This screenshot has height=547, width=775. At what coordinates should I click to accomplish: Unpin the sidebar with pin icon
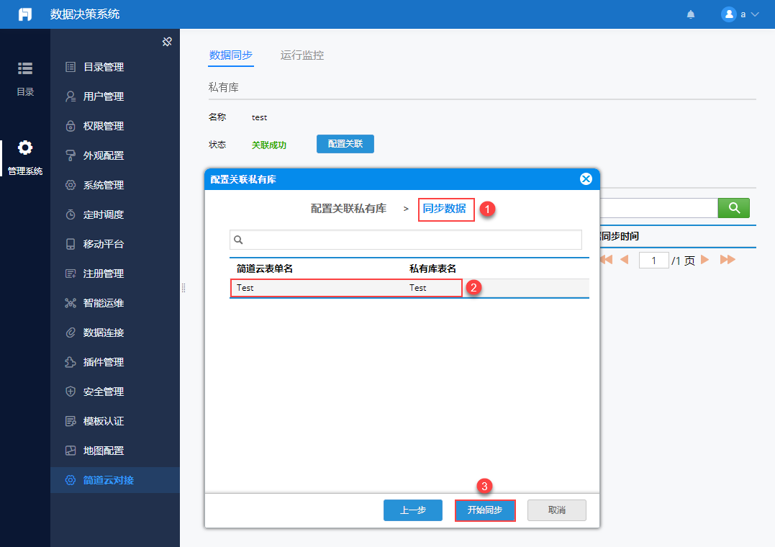coord(167,42)
